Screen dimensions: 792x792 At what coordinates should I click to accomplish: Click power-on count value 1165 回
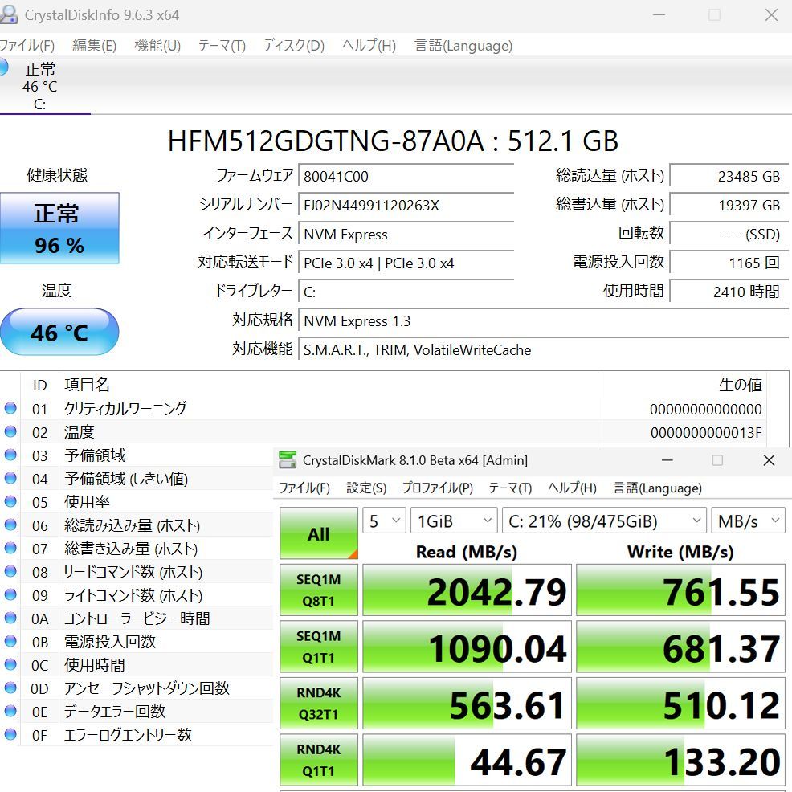coord(729,263)
